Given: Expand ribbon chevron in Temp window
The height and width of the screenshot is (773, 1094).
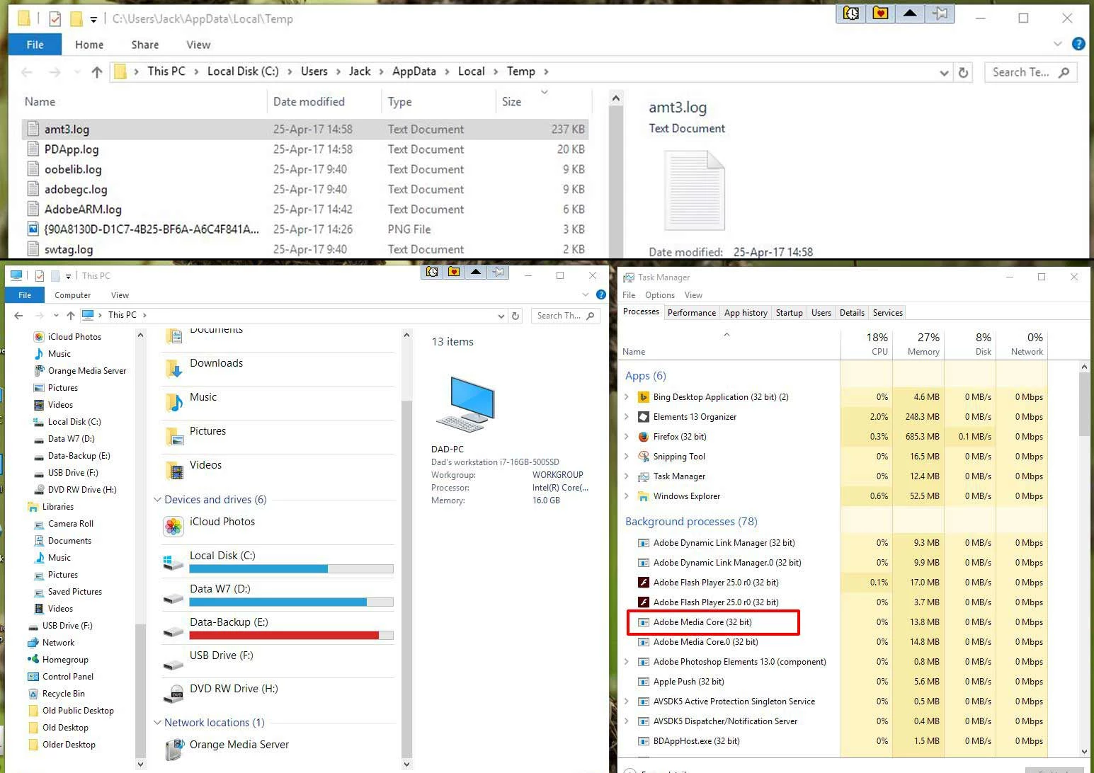Looking at the screenshot, I should pyautogui.click(x=1058, y=44).
